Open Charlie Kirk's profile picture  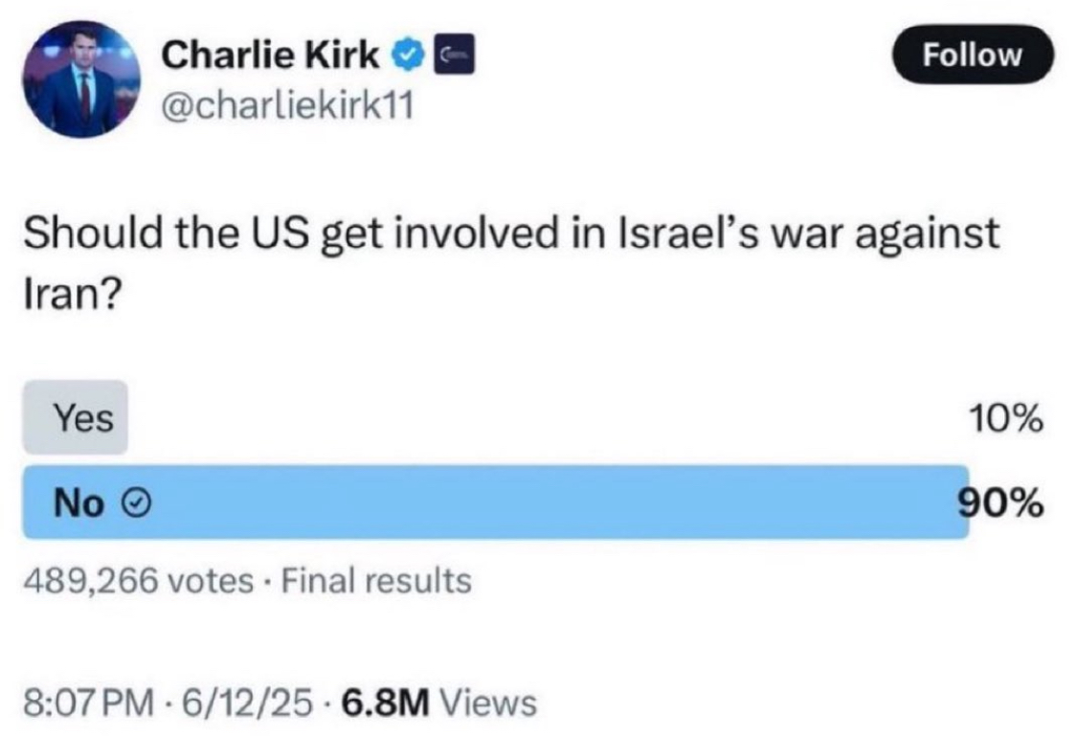(81, 78)
